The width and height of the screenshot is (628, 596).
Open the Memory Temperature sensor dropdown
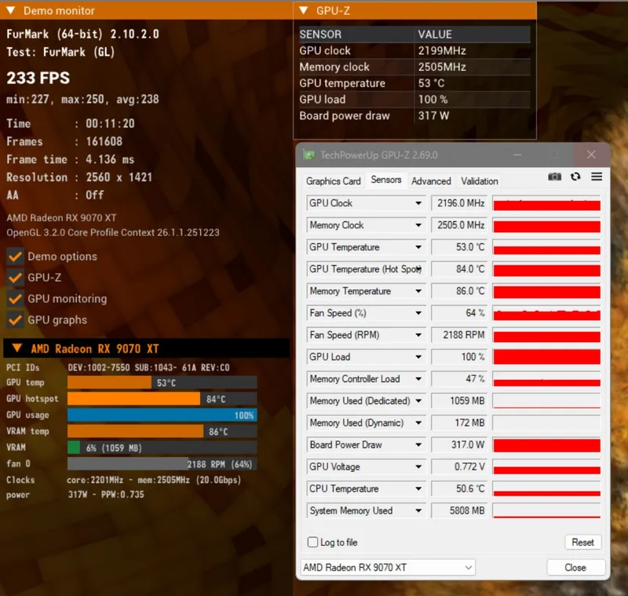(x=418, y=291)
